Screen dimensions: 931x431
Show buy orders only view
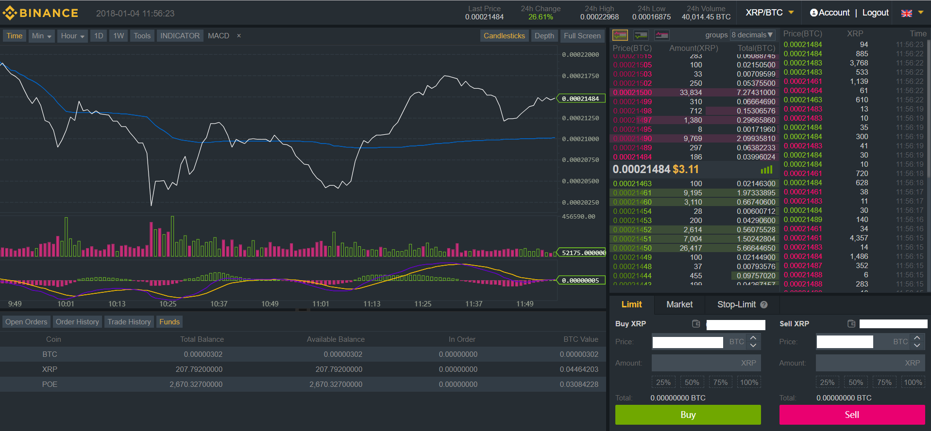tap(641, 35)
